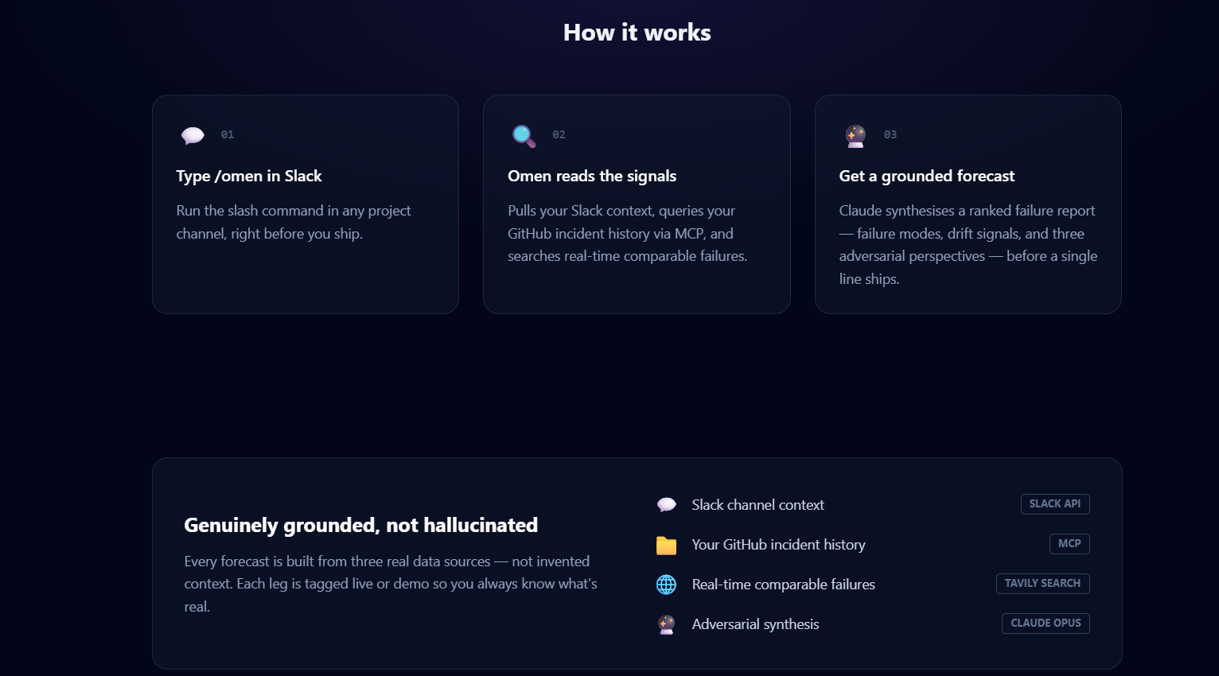Click the 'Get a grounded forecast' heading
The image size is (1219, 676).
tap(927, 177)
